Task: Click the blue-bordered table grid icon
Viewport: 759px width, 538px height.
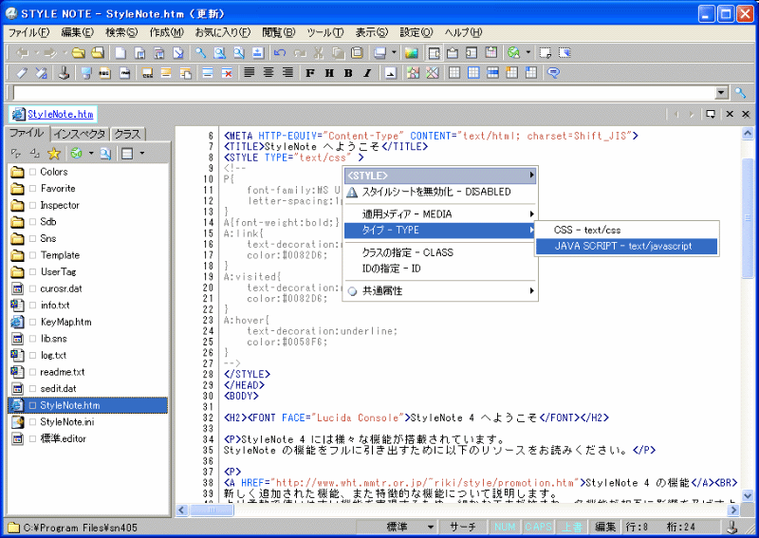Action: [x=473, y=73]
